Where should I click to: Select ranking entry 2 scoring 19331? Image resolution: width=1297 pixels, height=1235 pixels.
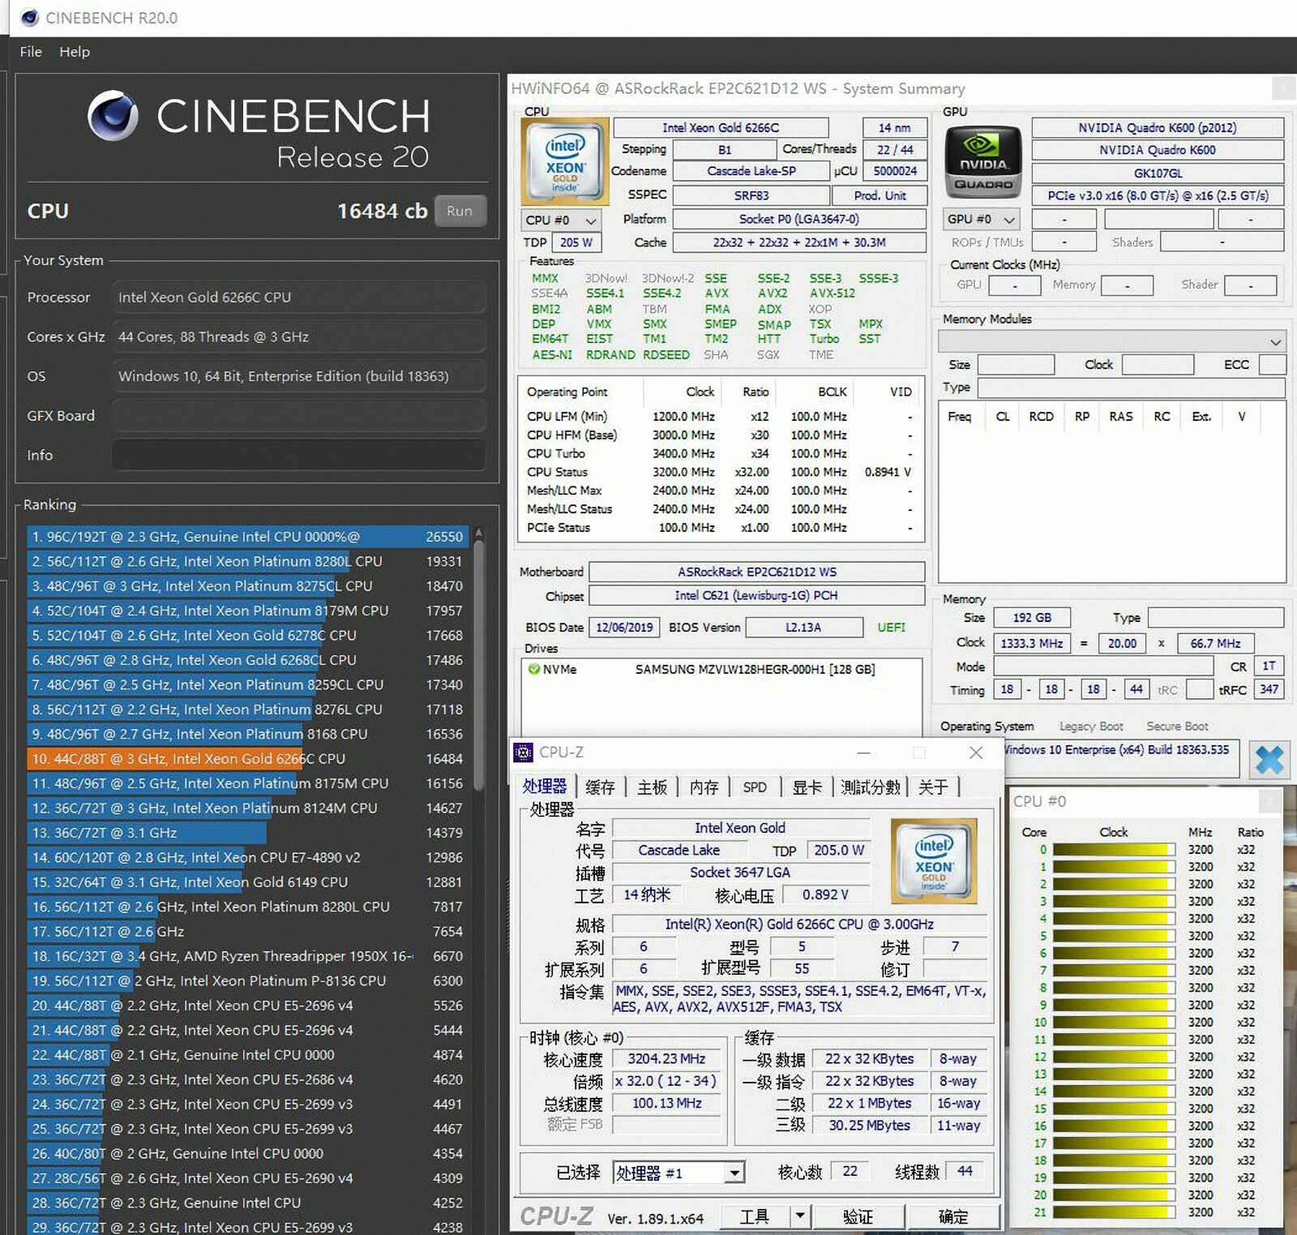[x=248, y=561]
